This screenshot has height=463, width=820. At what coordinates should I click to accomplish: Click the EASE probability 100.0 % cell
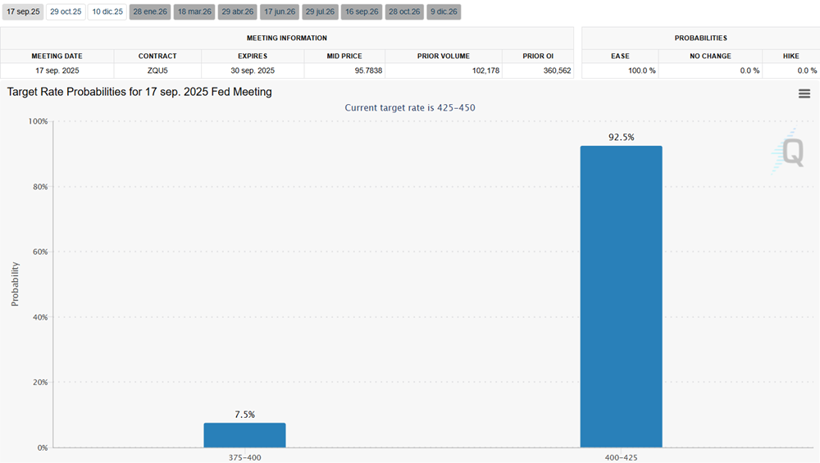(x=620, y=71)
